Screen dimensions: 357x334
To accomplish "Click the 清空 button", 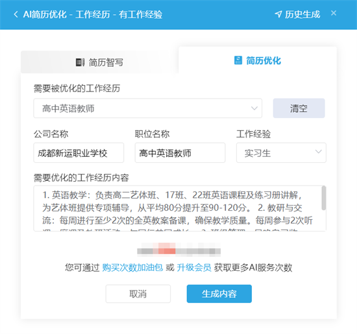I will coord(299,108).
